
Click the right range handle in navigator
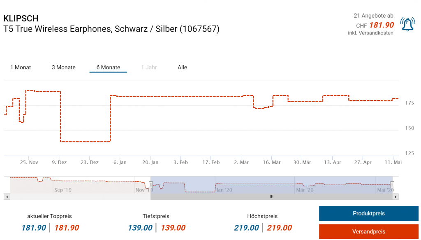[392, 185]
